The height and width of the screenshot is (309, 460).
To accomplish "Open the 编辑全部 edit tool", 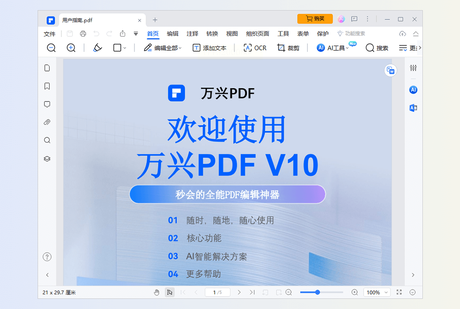I will point(163,48).
